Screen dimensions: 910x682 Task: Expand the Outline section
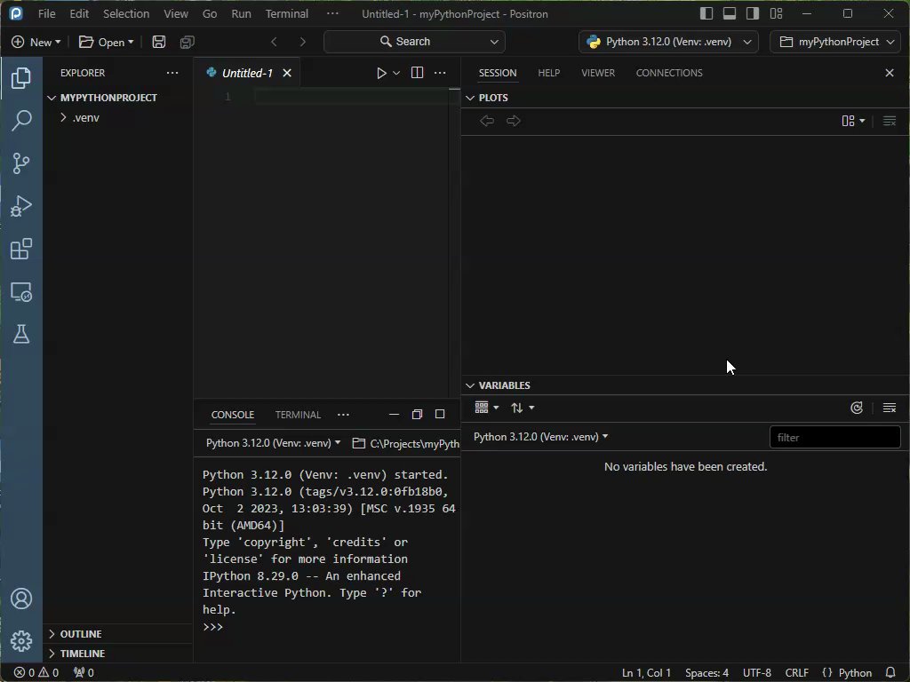80,634
